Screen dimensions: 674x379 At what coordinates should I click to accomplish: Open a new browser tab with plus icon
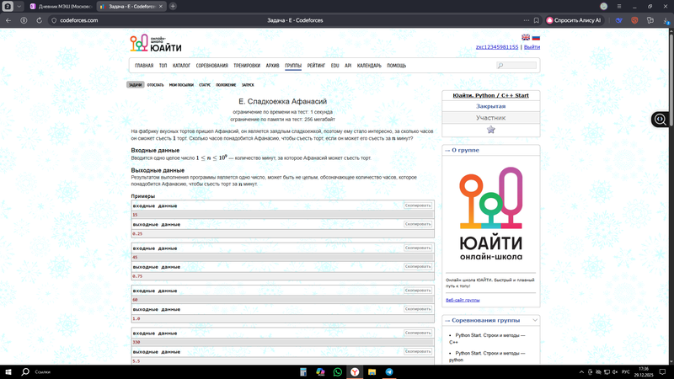click(173, 7)
